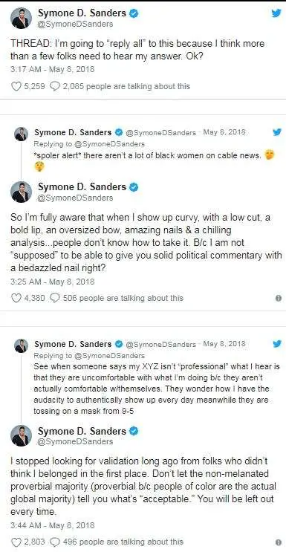This screenshot has height=552, width=286.
Task: Open '2,085 people are talking about this' link
Action: (126, 86)
